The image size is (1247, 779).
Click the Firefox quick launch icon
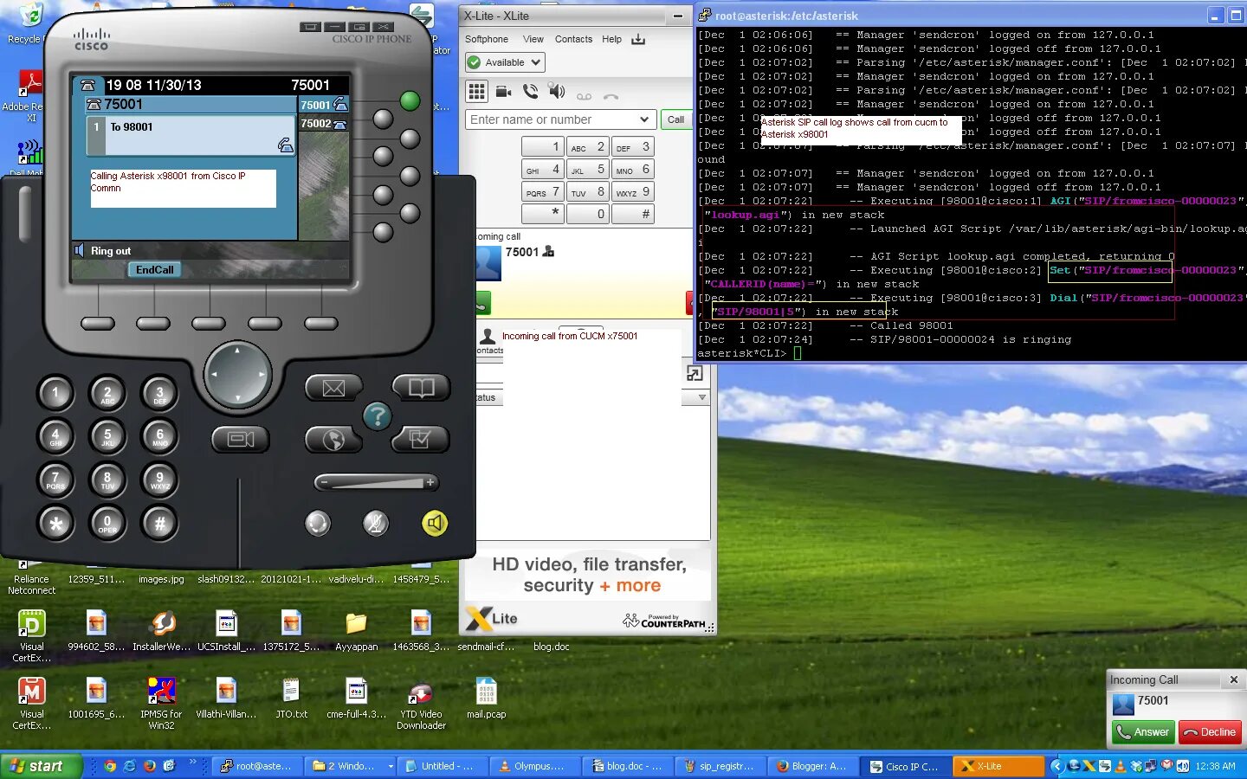click(x=149, y=766)
